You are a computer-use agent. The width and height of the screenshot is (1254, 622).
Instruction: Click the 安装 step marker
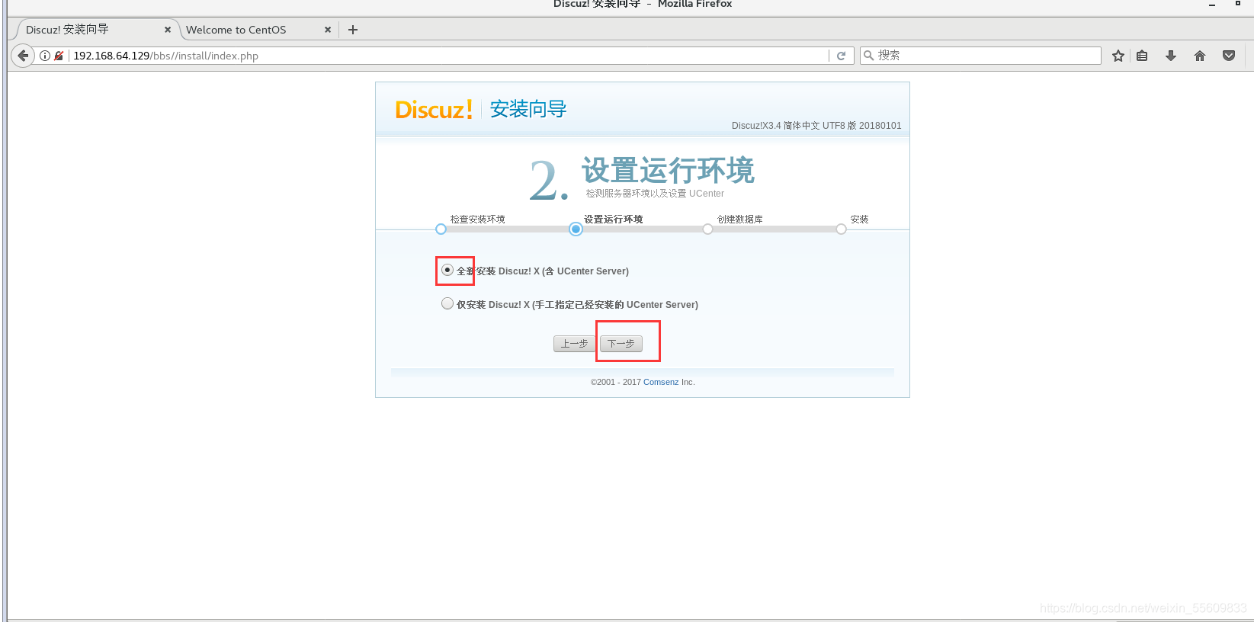[841, 229]
